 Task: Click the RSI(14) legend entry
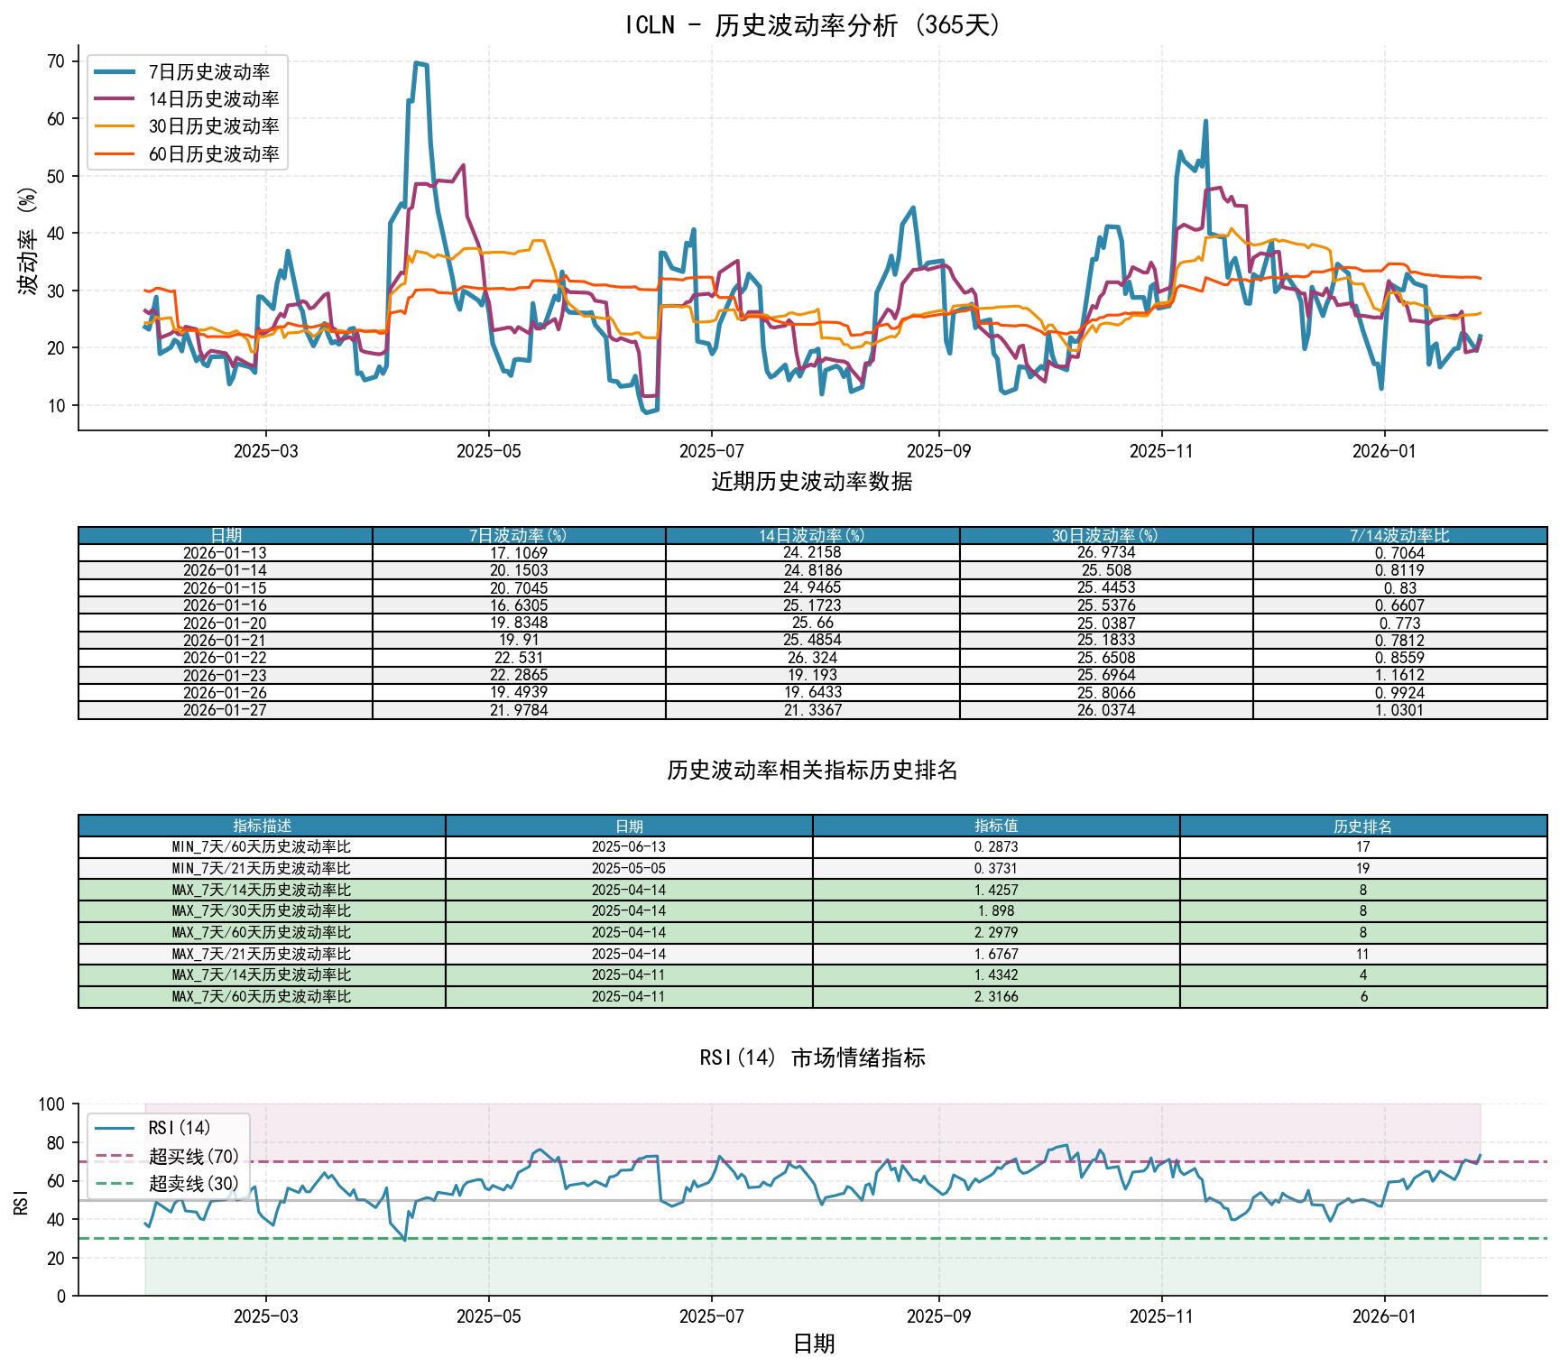(x=179, y=1129)
